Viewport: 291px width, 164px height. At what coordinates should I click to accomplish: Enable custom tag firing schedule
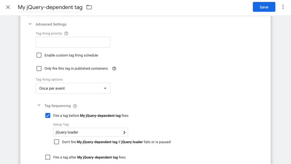click(x=39, y=55)
